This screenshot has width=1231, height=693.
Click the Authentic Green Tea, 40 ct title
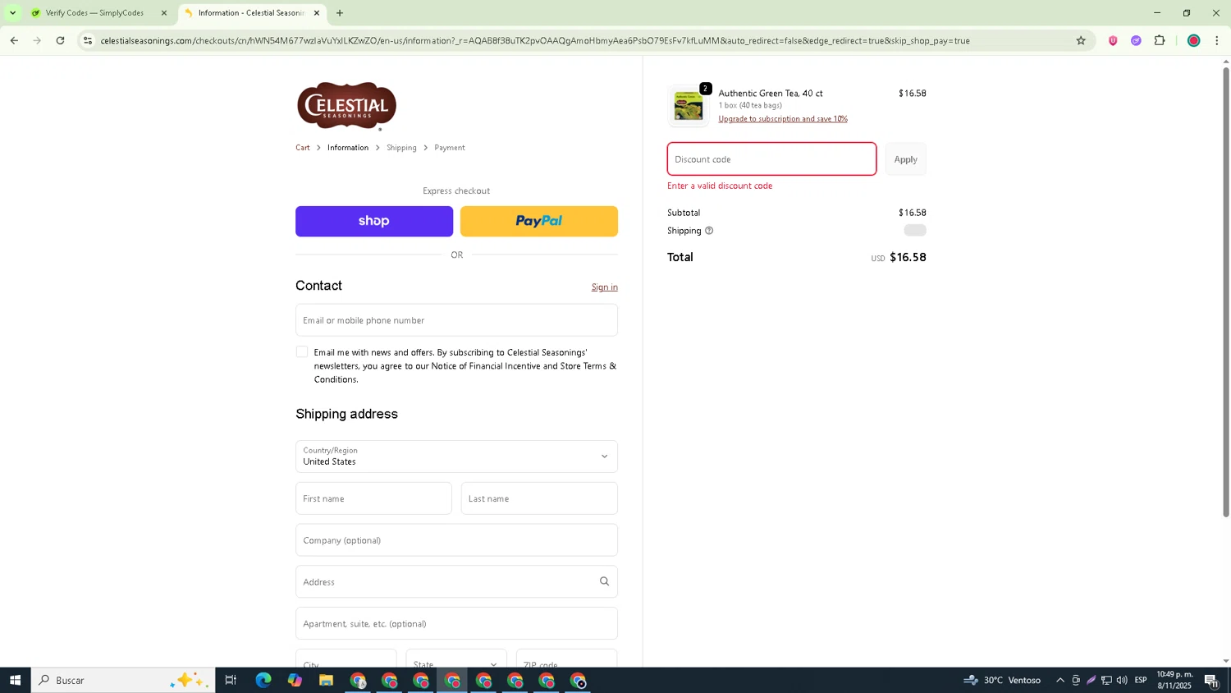[x=771, y=94]
